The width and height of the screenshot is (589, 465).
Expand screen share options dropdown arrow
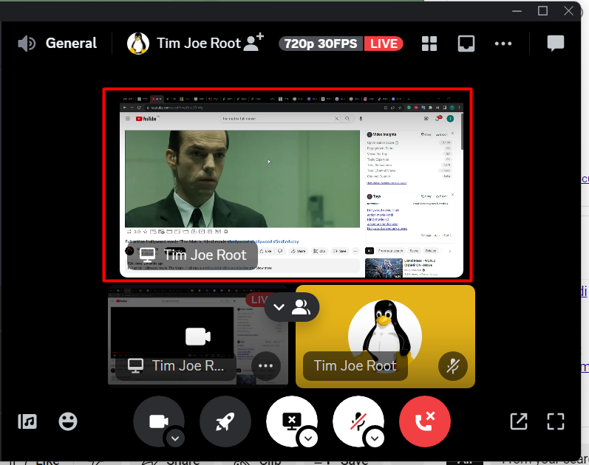click(x=308, y=438)
